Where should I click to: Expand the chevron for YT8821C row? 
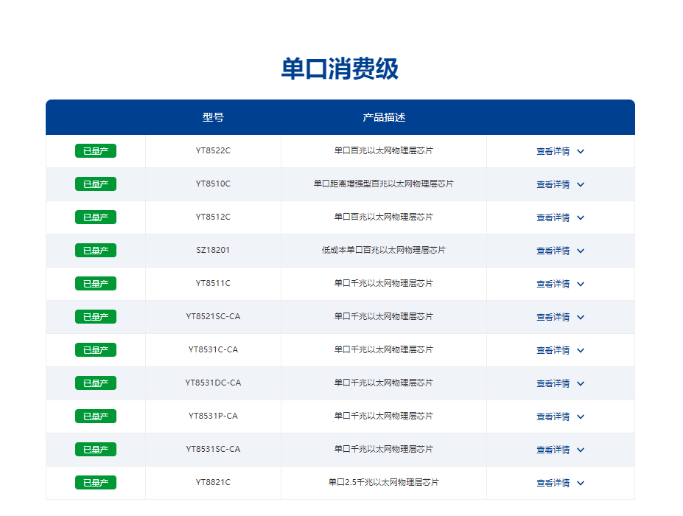[580, 482]
